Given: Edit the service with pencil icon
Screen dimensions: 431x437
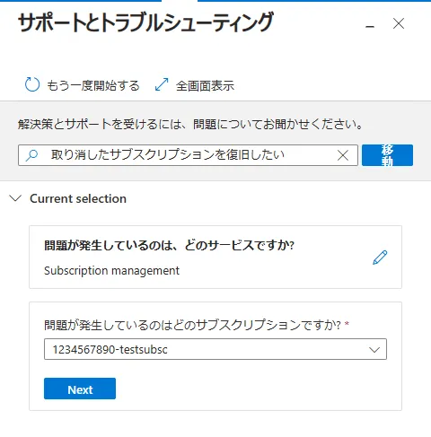Looking at the screenshot, I should pyautogui.click(x=380, y=258).
